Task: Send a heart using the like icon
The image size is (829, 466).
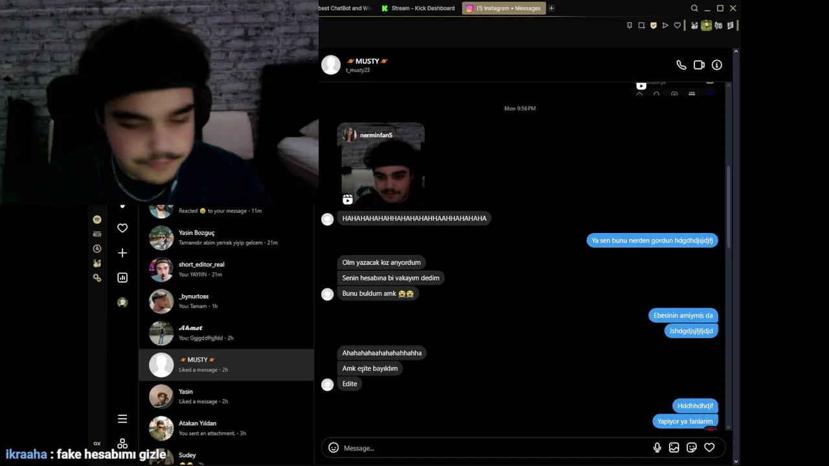Action: (x=709, y=447)
